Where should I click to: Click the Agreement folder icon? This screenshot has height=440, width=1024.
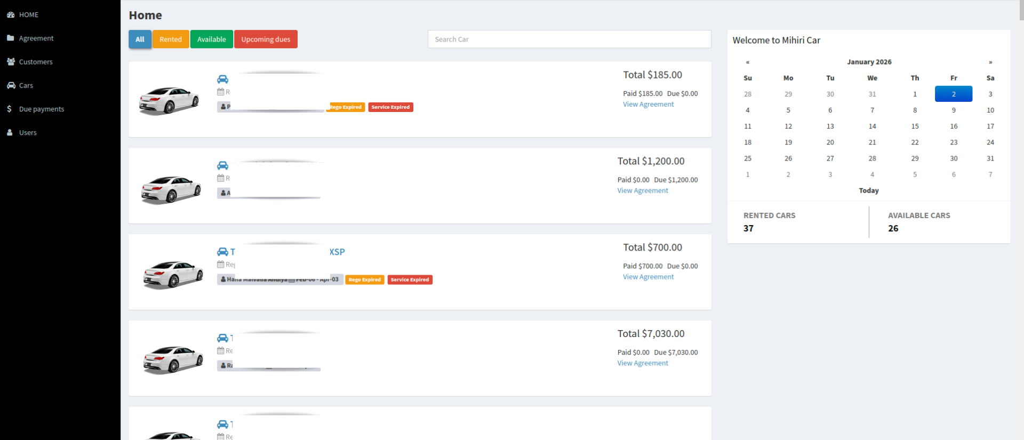click(x=11, y=38)
